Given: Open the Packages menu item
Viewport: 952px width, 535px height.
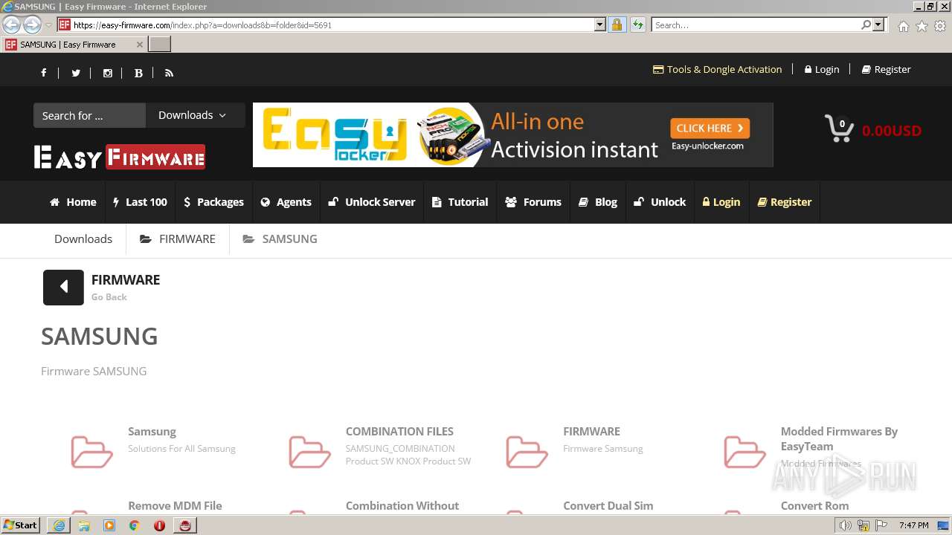Looking at the screenshot, I should click(213, 202).
